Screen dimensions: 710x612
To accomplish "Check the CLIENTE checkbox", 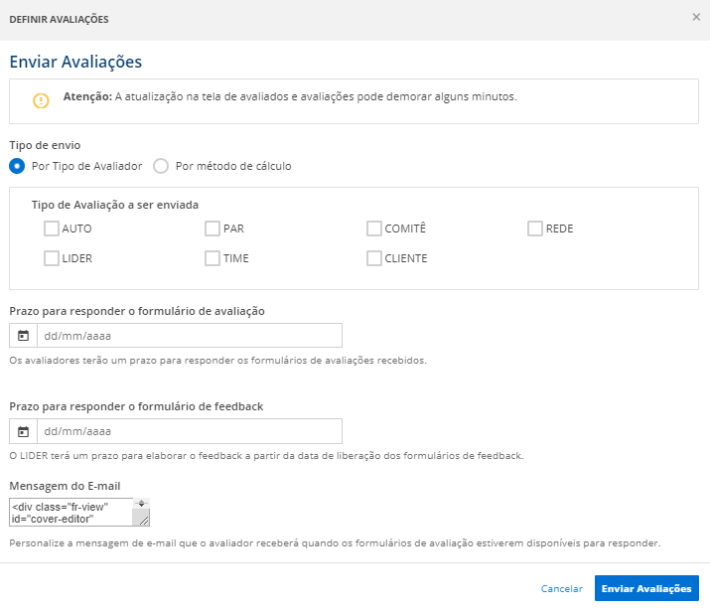I will [374, 258].
